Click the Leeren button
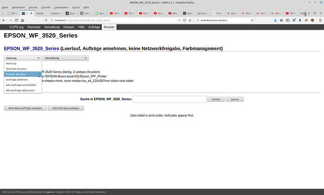 click(x=235, y=99)
